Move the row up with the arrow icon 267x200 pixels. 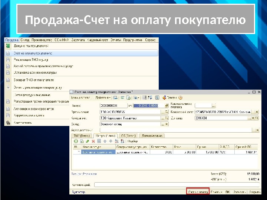[x=105, y=141]
